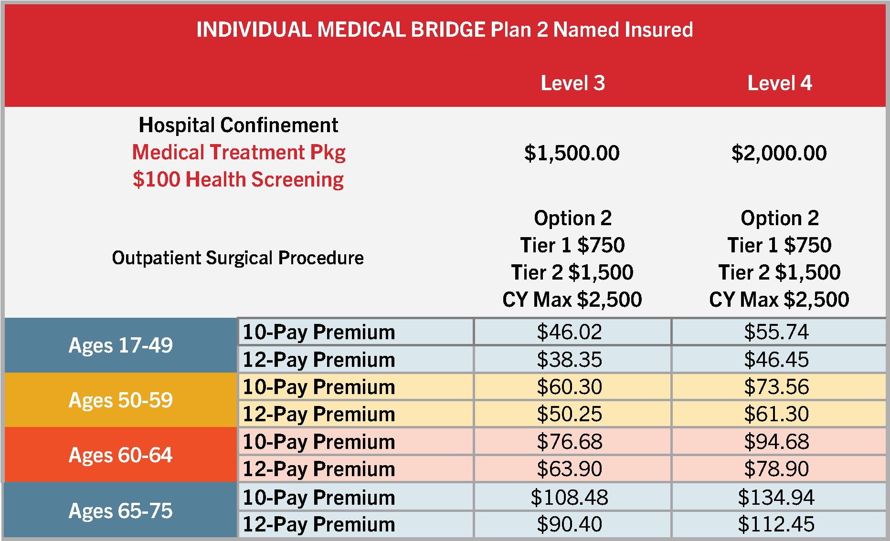The height and width of the screenshot is (541, 890).
Task: Select the orange Ages 50-59 band
Action: coord(121,400)
